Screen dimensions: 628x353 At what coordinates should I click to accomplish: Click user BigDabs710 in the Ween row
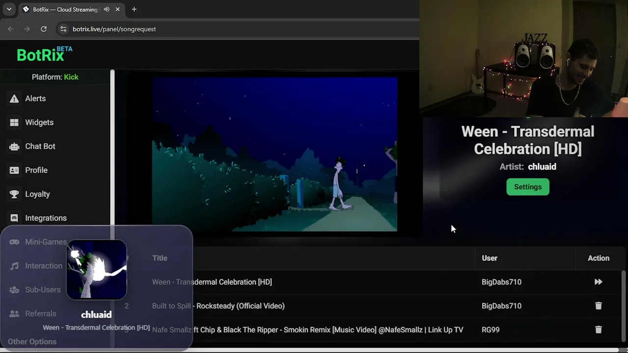click(x=501, y=282)
